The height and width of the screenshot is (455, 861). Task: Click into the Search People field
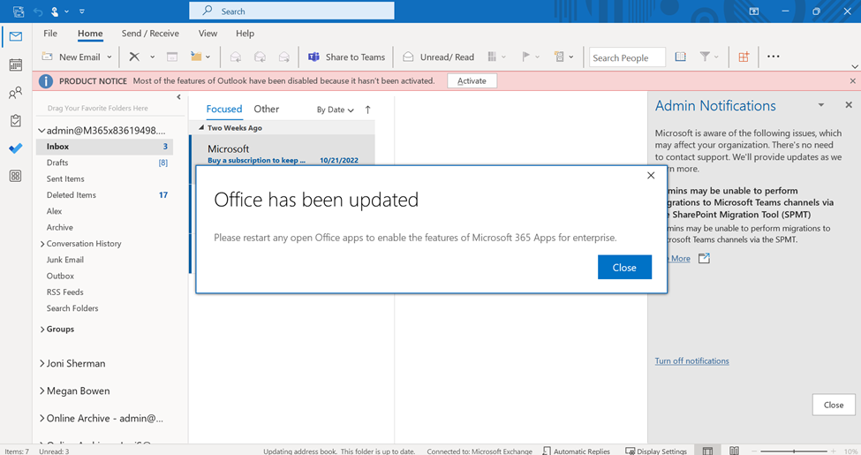(x=626, y=57)
